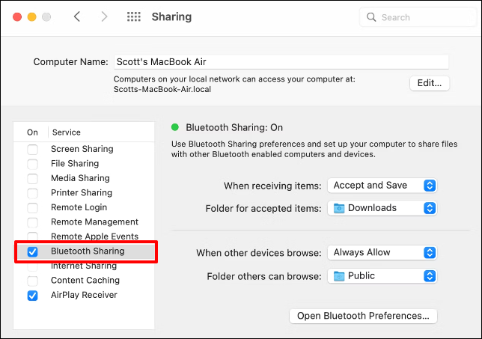
Task: Click the Public folder icon
Action: 339,276
